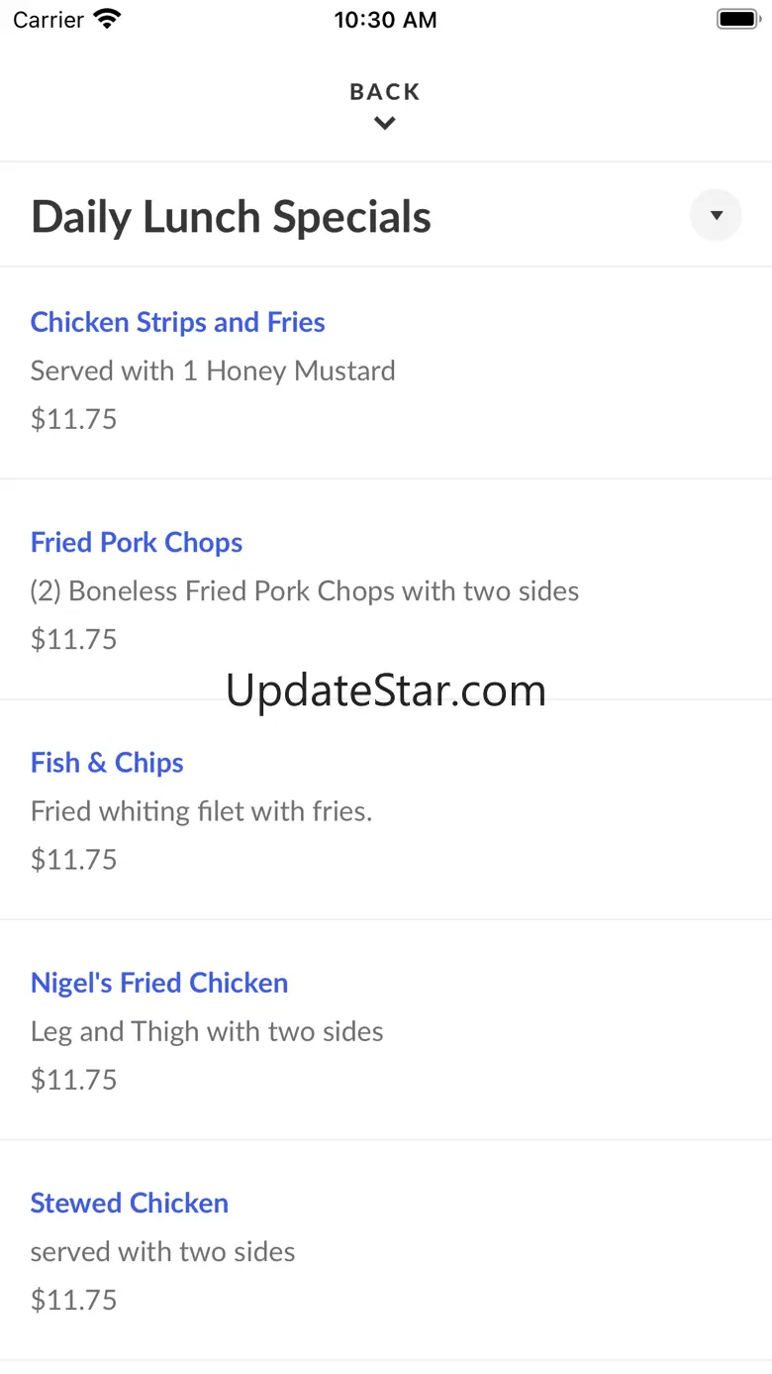Screen dimensions: 772x1374
Task: Tap the Leg and Thigh description
Action: click(x=207, y=1031)
